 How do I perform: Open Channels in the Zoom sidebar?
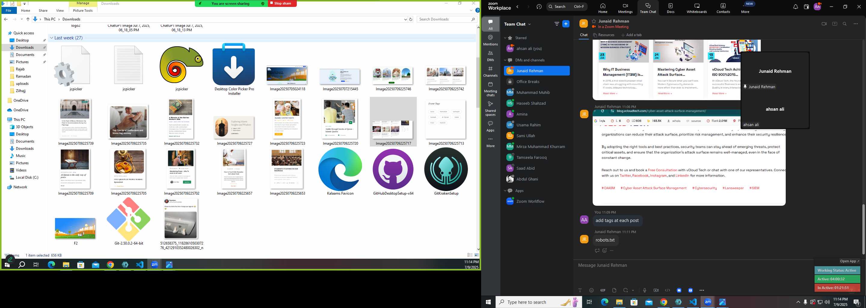490,72
